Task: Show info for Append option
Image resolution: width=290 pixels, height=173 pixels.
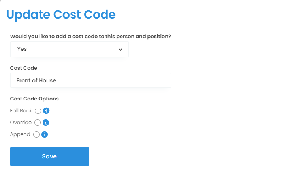Action: (x=45, y=134)
